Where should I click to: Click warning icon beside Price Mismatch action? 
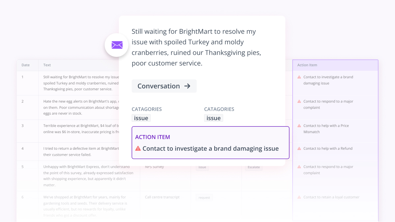tap(299, 126)
